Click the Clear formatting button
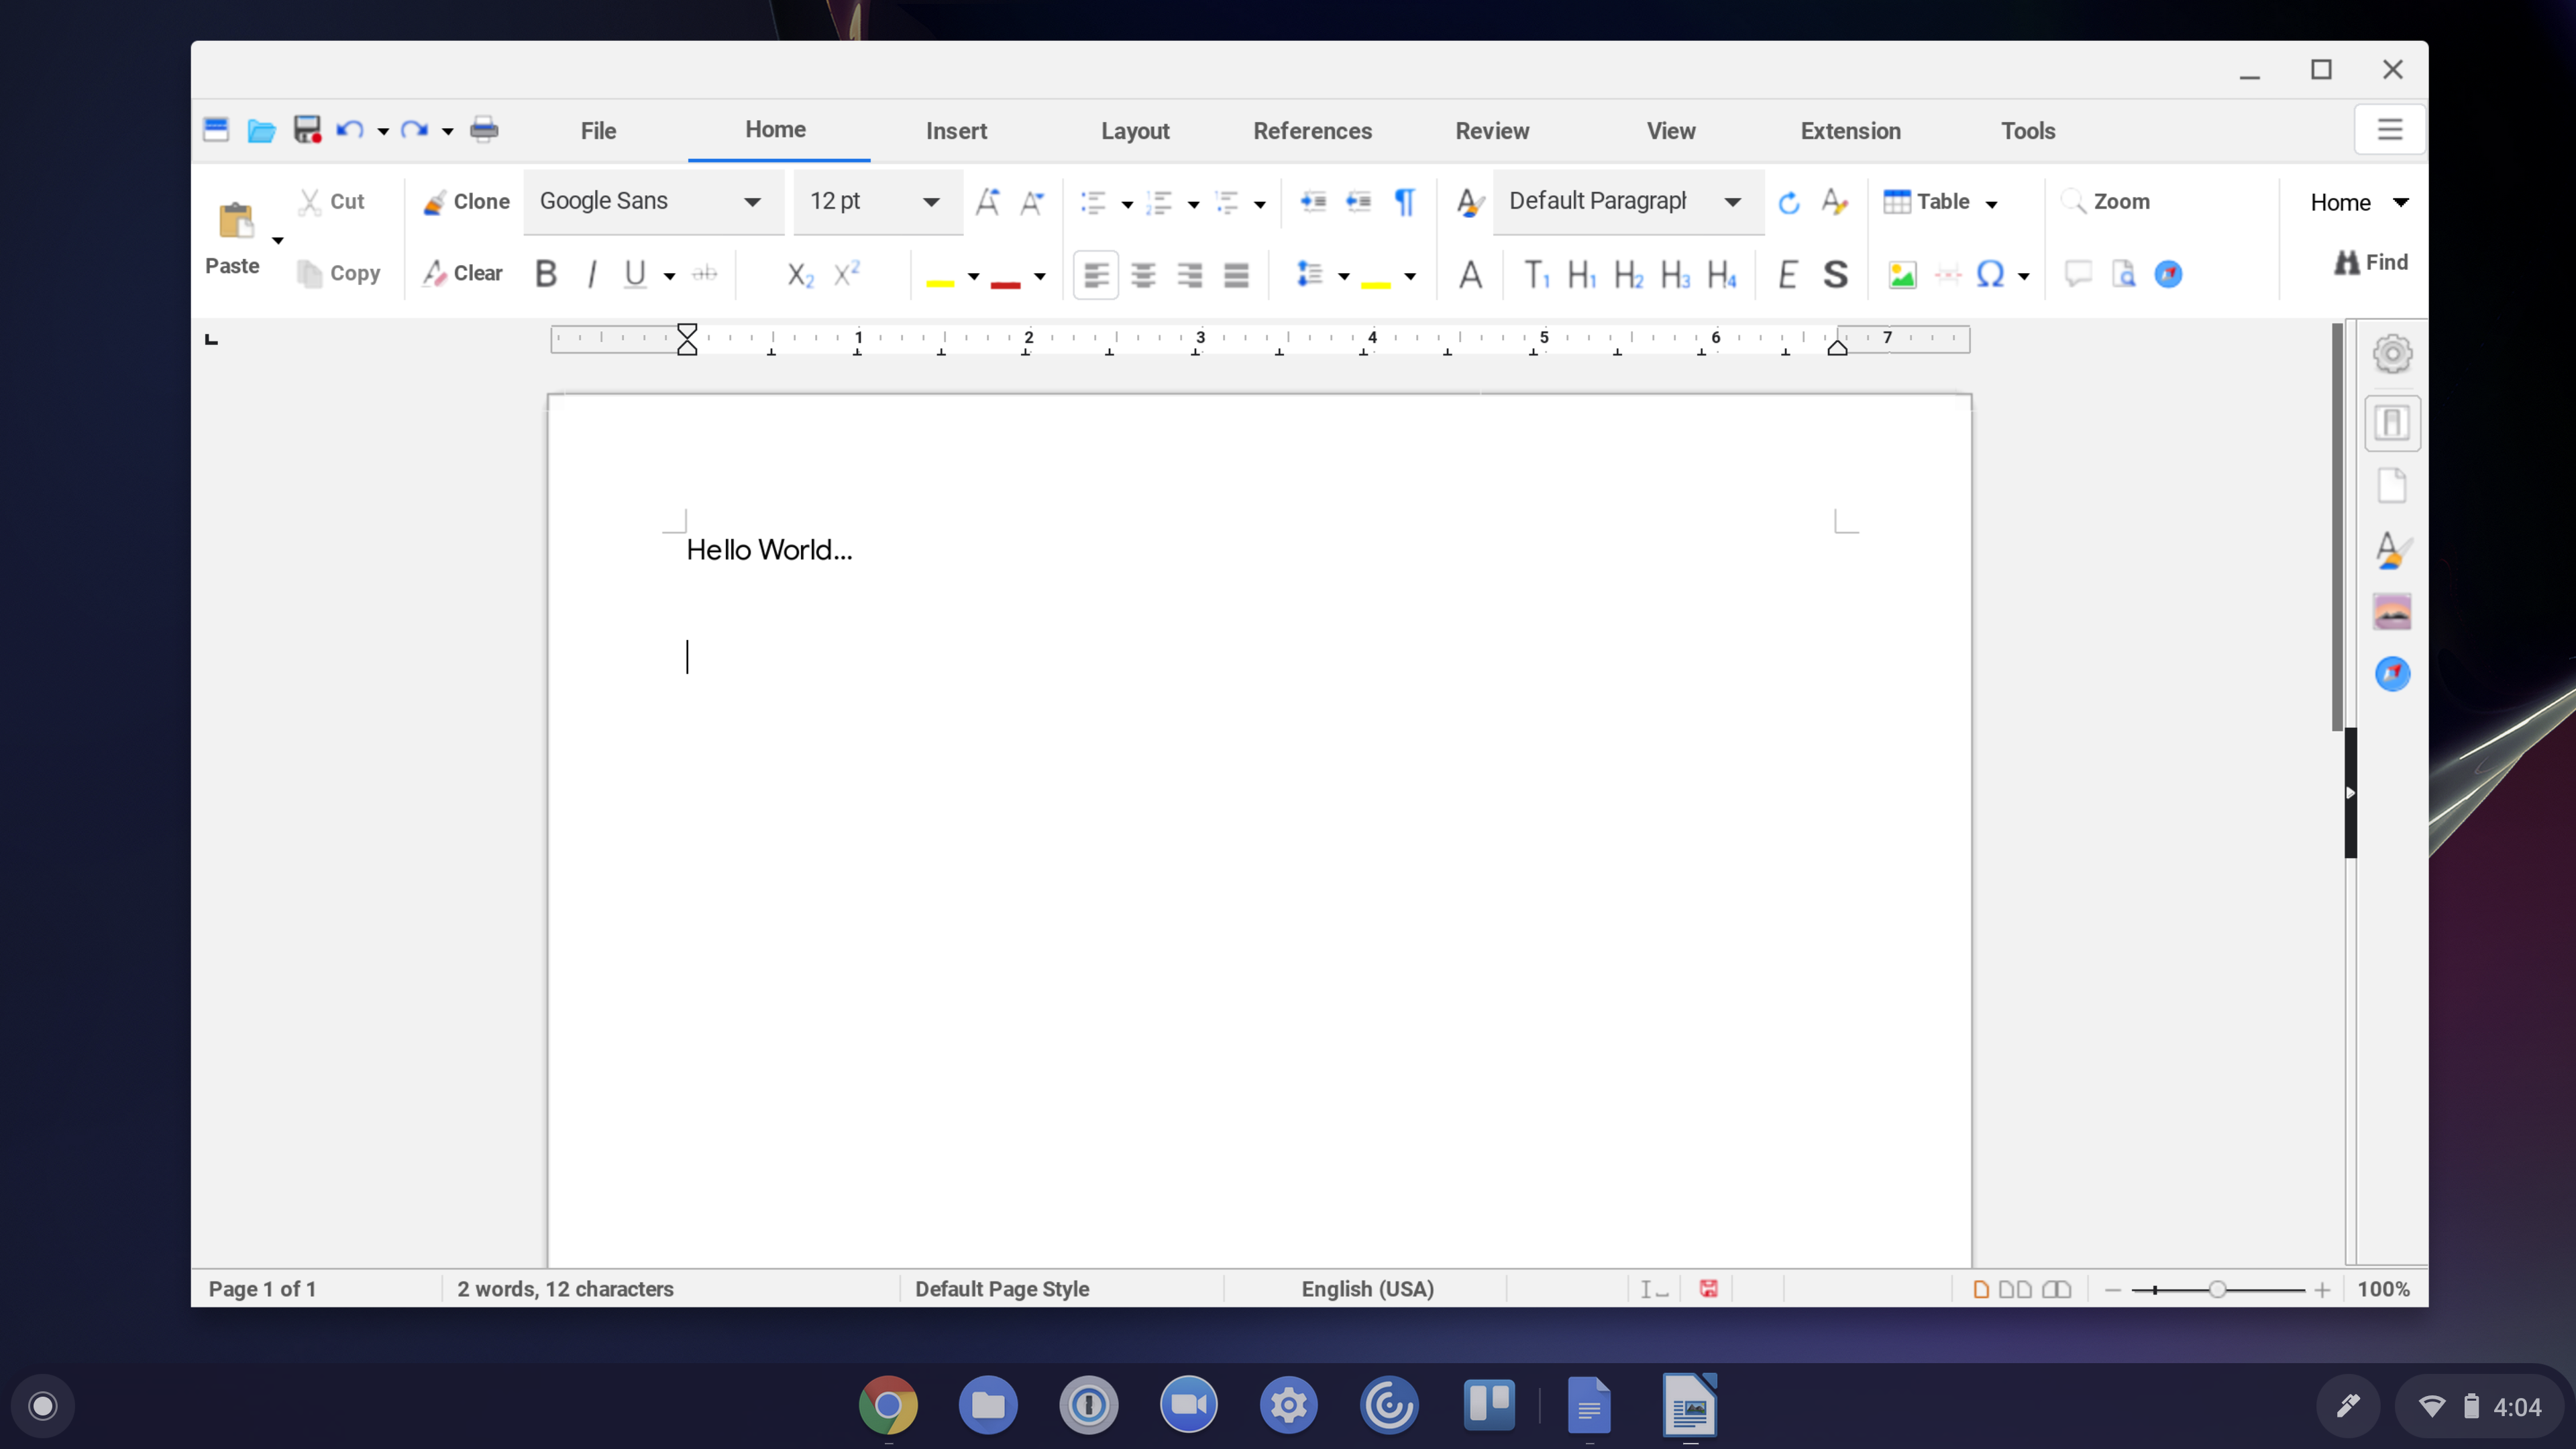This screenshot has width=2576, height=1449. click(x=462, y=273)
